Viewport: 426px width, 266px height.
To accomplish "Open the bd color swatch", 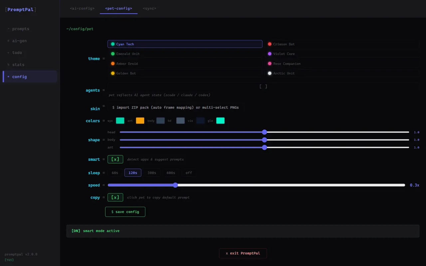I will [180, 121].
